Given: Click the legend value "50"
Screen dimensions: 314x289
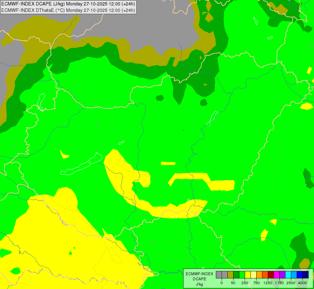Looking at the screenshot, I should (233, 283).
